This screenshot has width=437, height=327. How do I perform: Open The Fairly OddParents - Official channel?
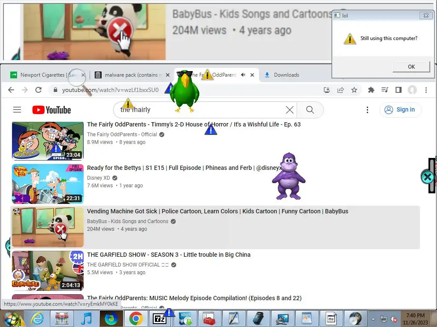click(x=122, y=135)
